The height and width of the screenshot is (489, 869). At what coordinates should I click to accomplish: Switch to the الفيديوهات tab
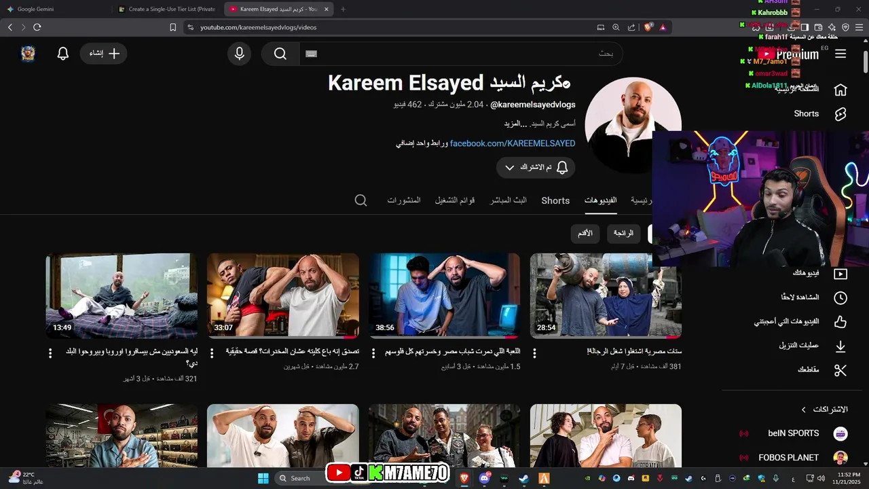601,200
